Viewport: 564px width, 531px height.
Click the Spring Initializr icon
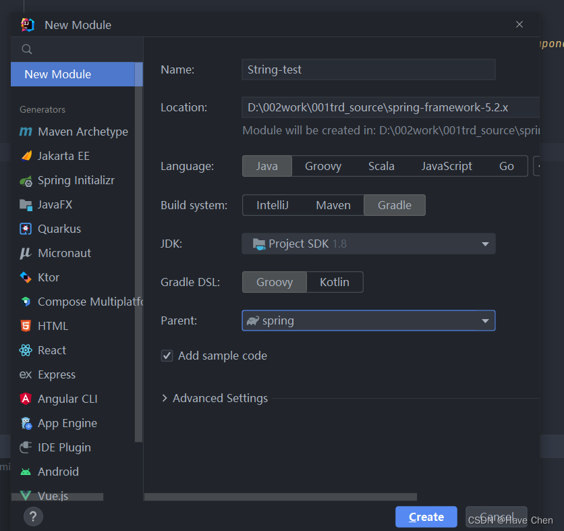click(x=26, y=181)
